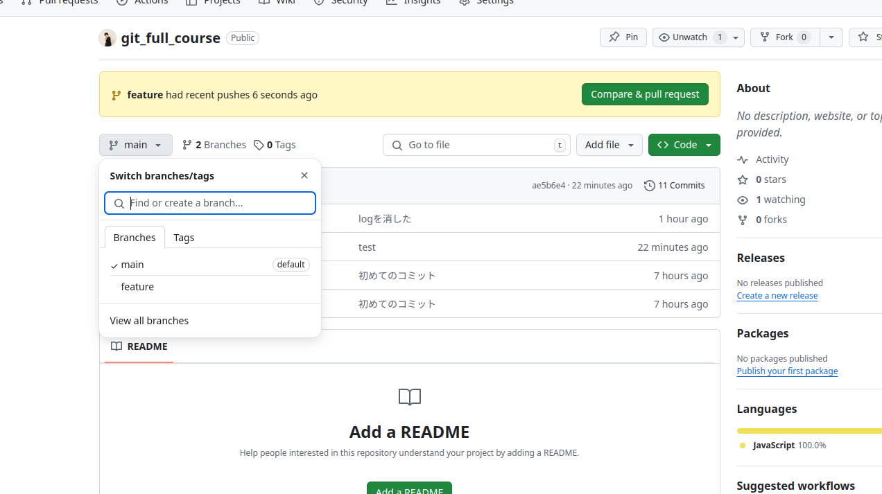Click the "22 minutes ago" file row timestamp
Viewport: 882px width, 494px height.
pos(673,247)
